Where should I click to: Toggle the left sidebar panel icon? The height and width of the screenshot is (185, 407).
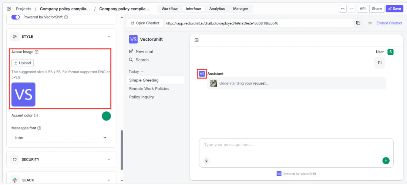coord(9,9)
